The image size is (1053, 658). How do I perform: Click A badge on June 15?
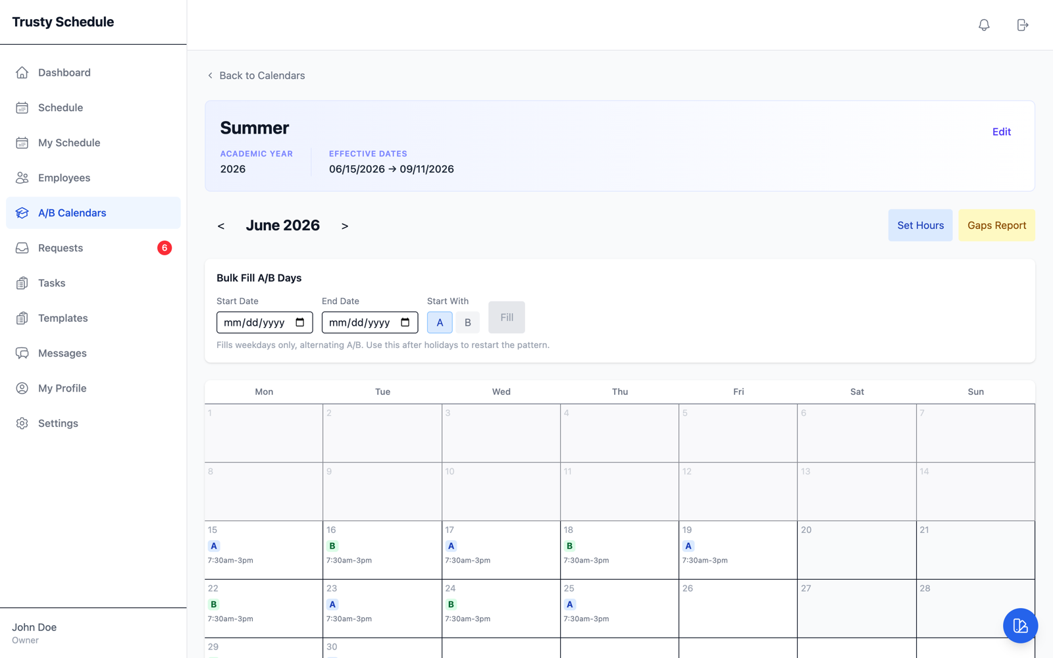214,546
